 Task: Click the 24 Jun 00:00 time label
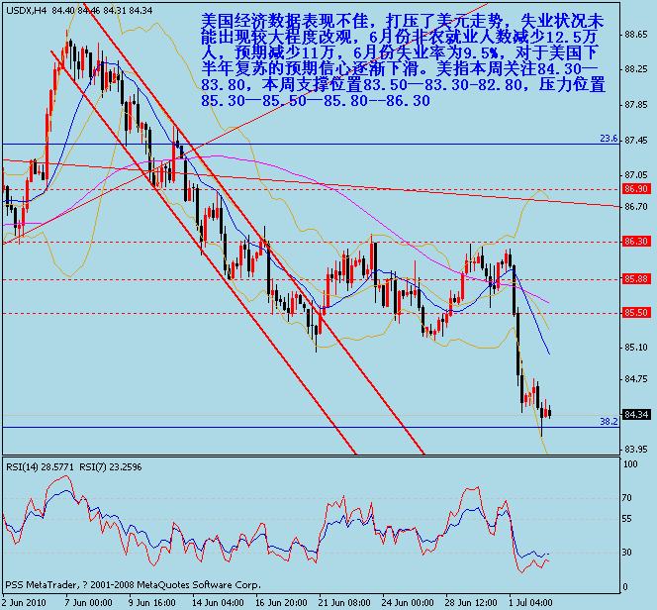pos(408,603)
